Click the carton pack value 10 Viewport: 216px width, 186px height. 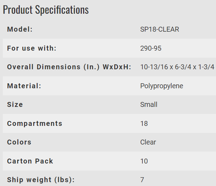coord(144,161)
